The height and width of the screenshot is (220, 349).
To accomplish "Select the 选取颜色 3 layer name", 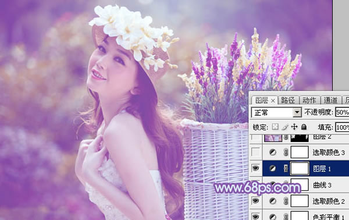I will pos(329,152).
